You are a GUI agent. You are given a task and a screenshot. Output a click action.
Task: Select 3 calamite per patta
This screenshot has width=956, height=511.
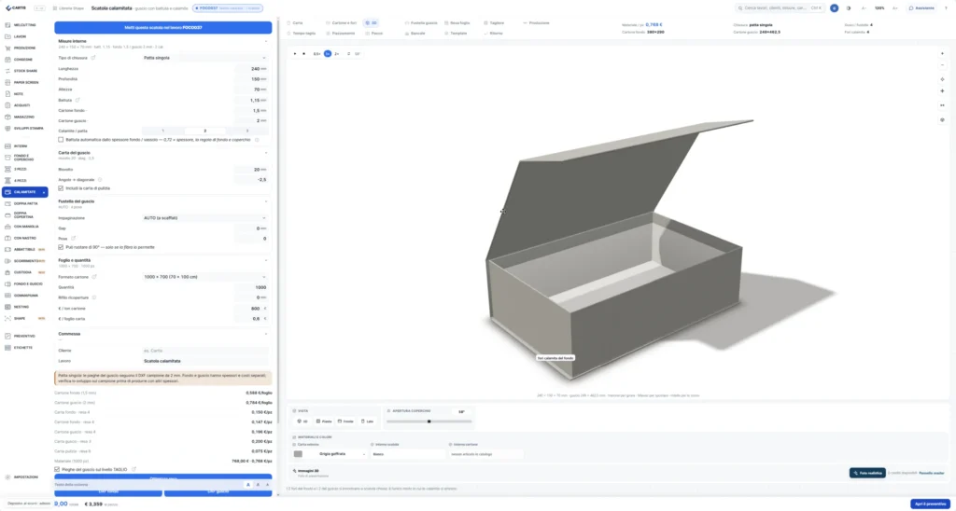point(246,131)
